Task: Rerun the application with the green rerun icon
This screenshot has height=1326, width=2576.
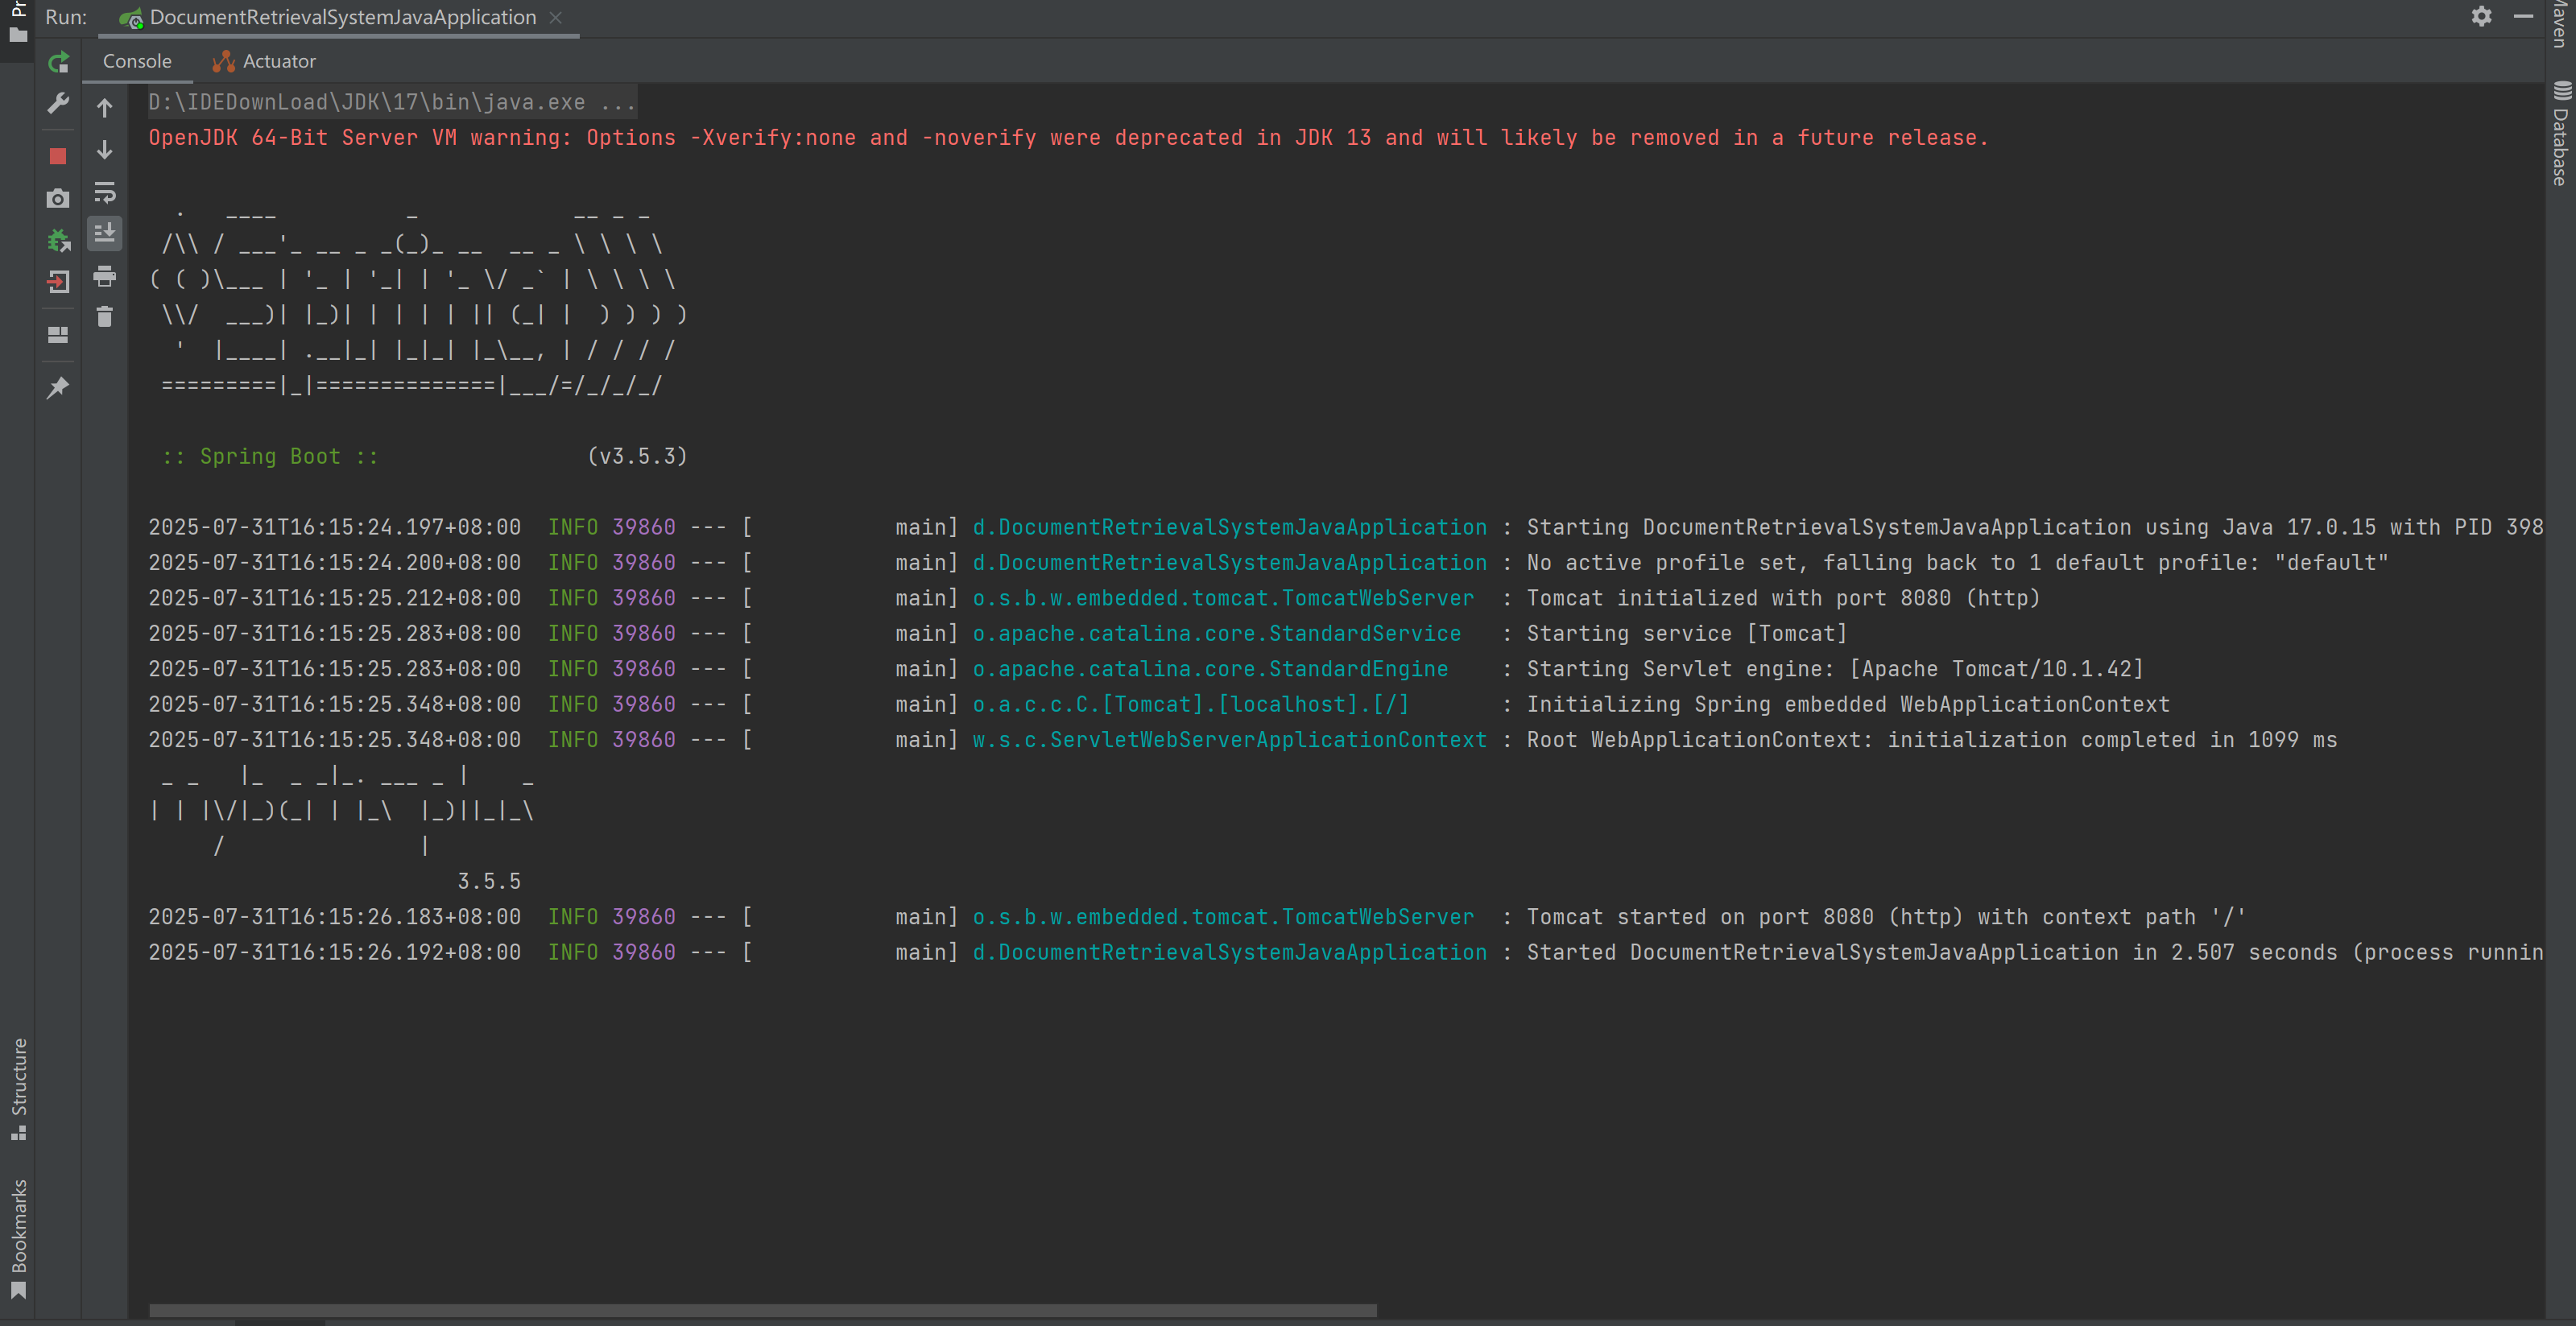Action: 58,62
